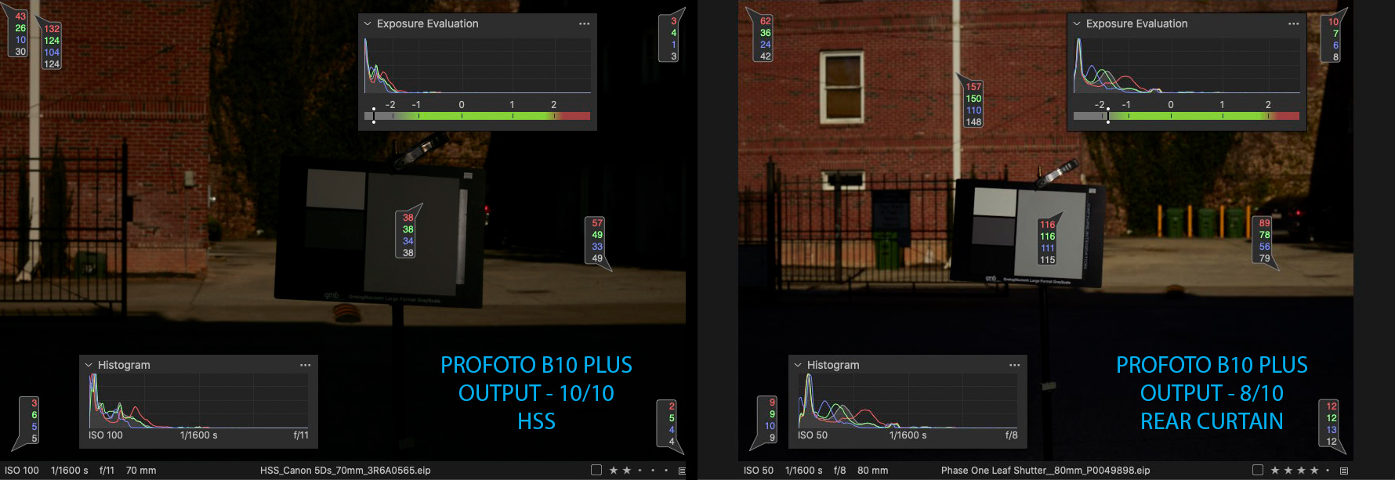
Task: Open the list icon beside Phase One star ratings
Action: tap(1343, 471)
